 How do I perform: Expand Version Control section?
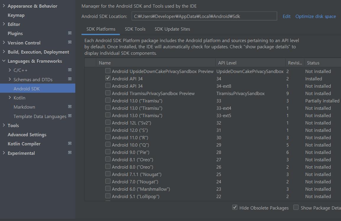point(4,42)
